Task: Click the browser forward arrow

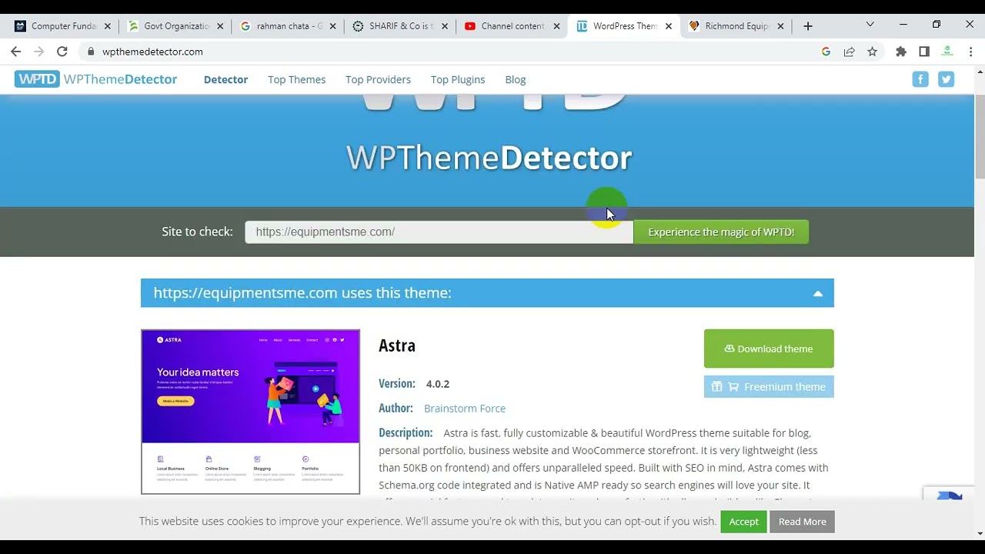Action: [x=39, y=52]
